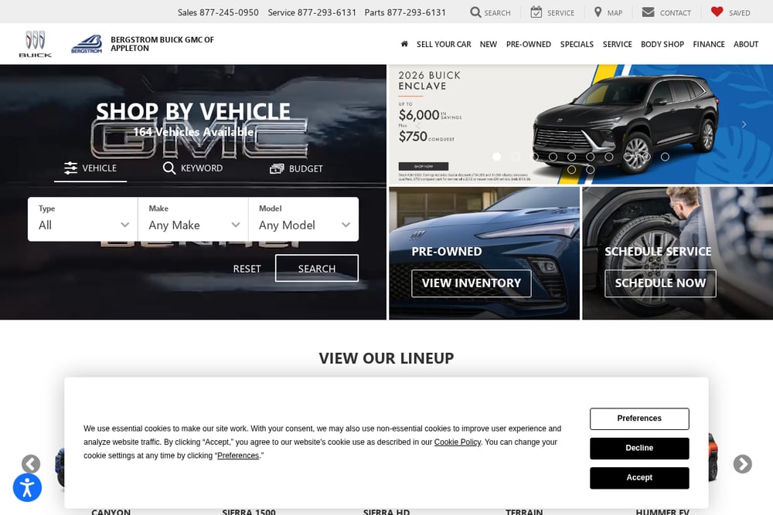Open accessibility options icon

tap(27, 487)
